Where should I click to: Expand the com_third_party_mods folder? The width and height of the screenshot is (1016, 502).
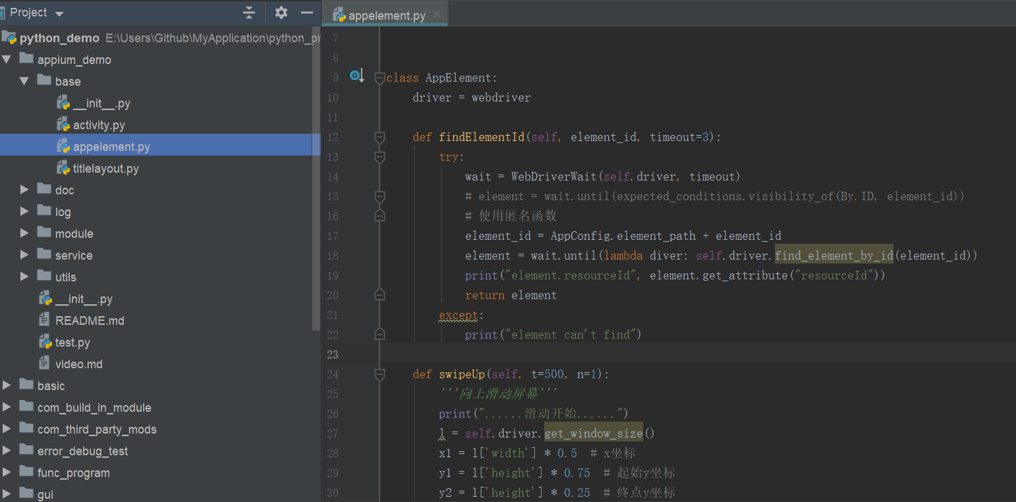[7, 429]
